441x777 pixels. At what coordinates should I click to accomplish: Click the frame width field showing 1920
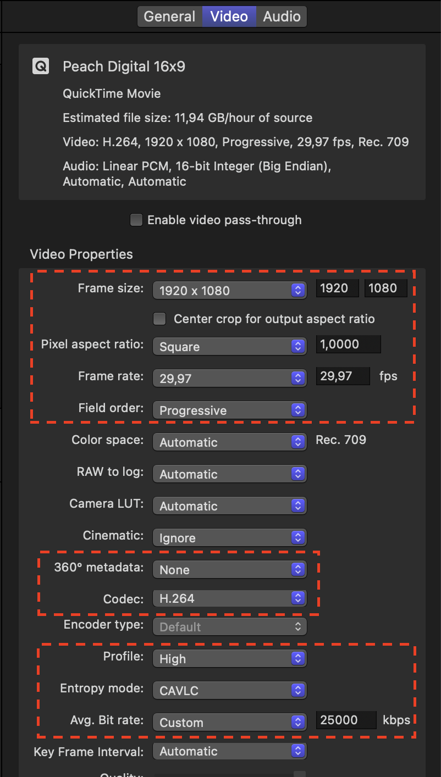(337, 288)
